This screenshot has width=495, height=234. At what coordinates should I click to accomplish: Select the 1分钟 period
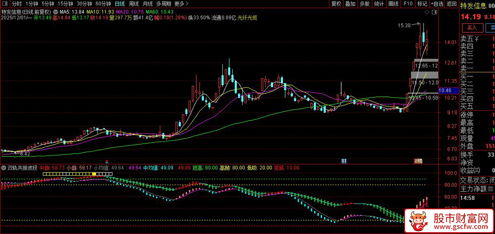(x=31, y=4)
